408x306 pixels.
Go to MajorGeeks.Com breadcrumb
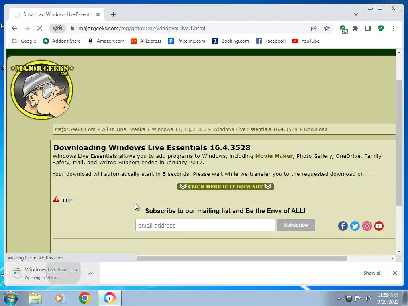[x=75, y=129]
